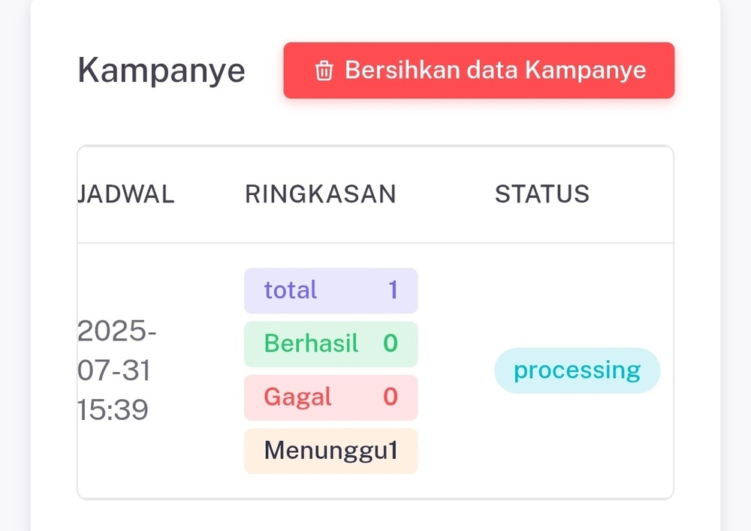Click the Berhasil count number 0

pyautogui.click(x=391, y=343)
